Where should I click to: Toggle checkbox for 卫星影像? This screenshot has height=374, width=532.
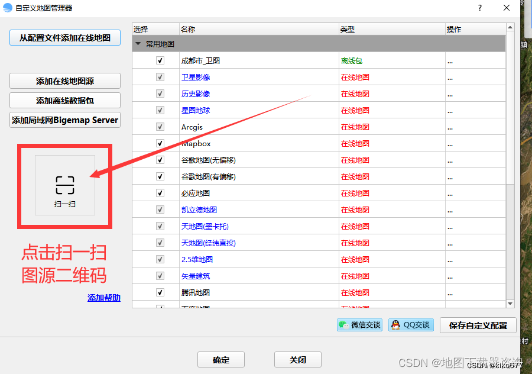click(160, 77)
